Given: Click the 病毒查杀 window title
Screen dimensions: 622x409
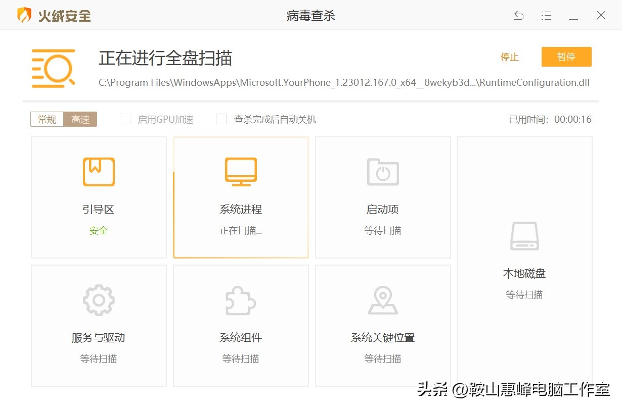Looking at the screenshot, I should click(x=311, y=16).
